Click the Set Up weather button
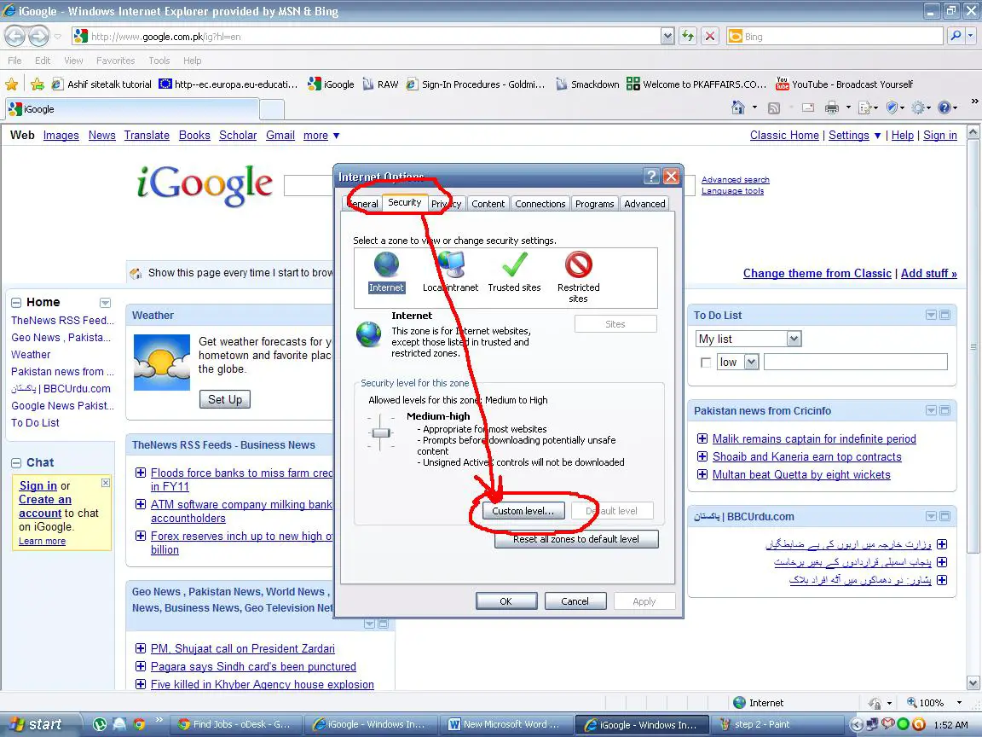 coord(225,399)
